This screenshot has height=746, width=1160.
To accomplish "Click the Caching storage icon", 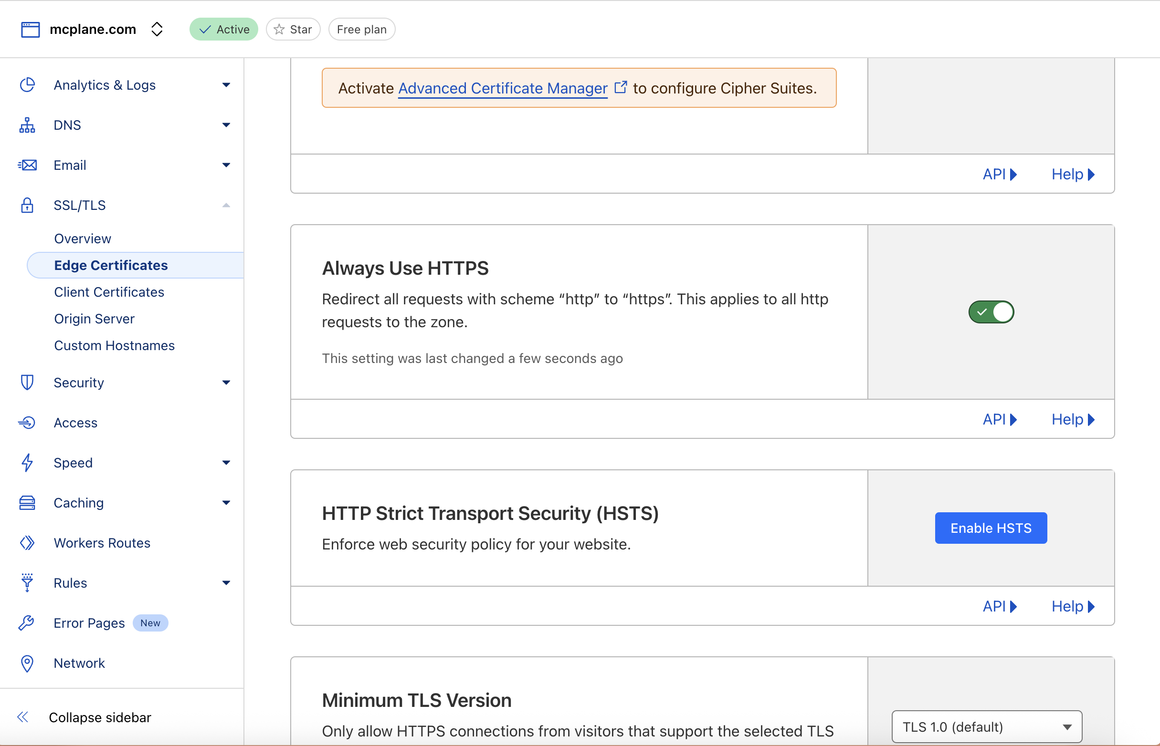I will pyautogui.click(x=27, y=503).
